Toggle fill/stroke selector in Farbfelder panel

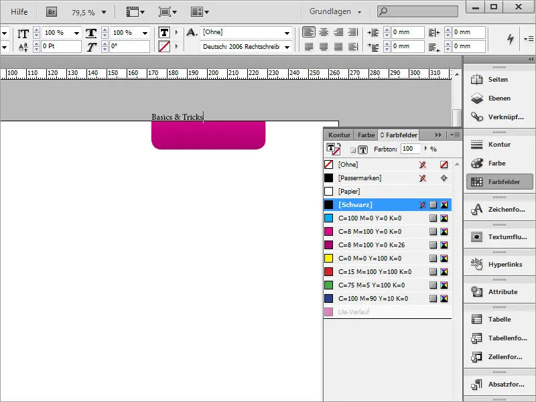pos(333,149)
